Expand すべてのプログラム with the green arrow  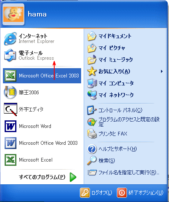click(x=73, y=177)
